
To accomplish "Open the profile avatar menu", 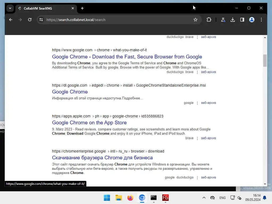I will pyautogui.click(x=252, y=20).
